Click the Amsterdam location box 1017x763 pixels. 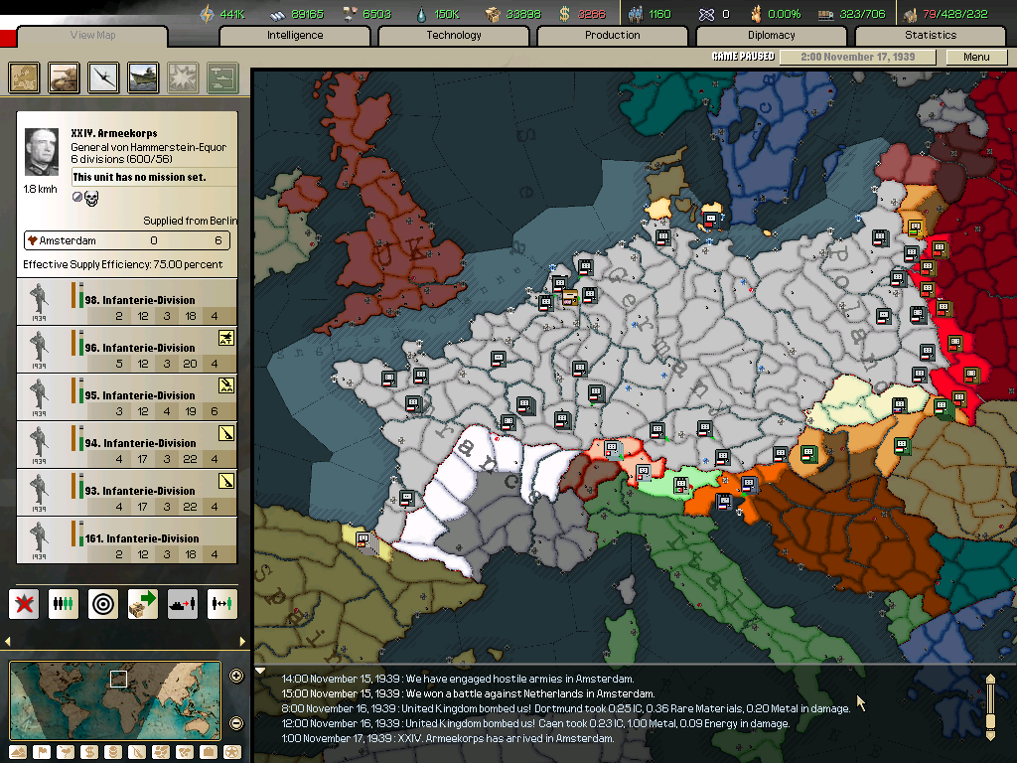click(127, 240)
